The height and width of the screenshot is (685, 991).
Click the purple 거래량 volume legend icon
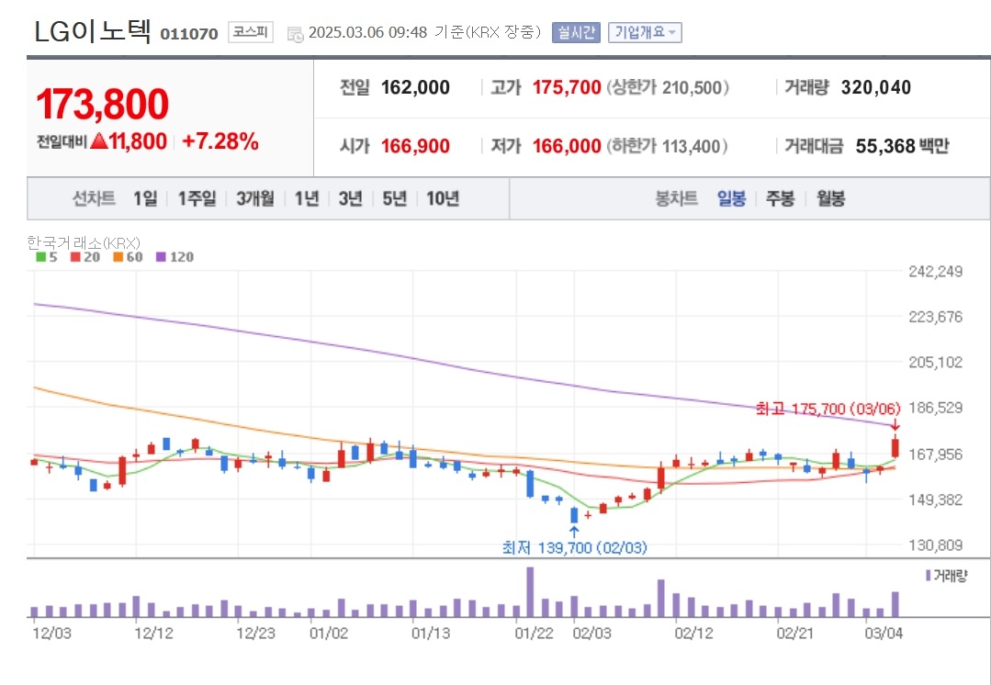pos(928,575)
